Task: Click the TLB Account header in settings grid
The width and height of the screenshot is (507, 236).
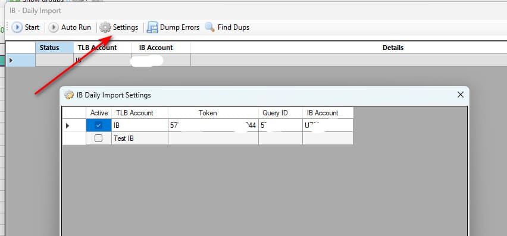Action: 140,113
